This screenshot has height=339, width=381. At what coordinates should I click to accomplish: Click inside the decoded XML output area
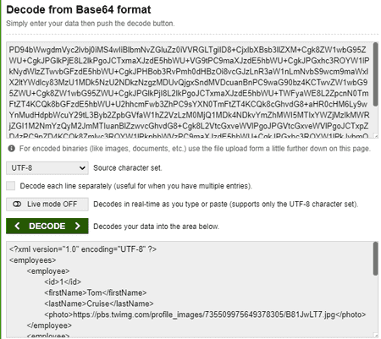coord(190,289)
